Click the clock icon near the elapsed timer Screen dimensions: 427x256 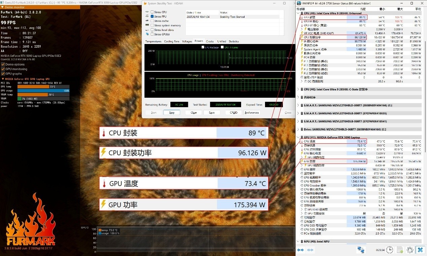pyautogui.click(x=390, y=250)
